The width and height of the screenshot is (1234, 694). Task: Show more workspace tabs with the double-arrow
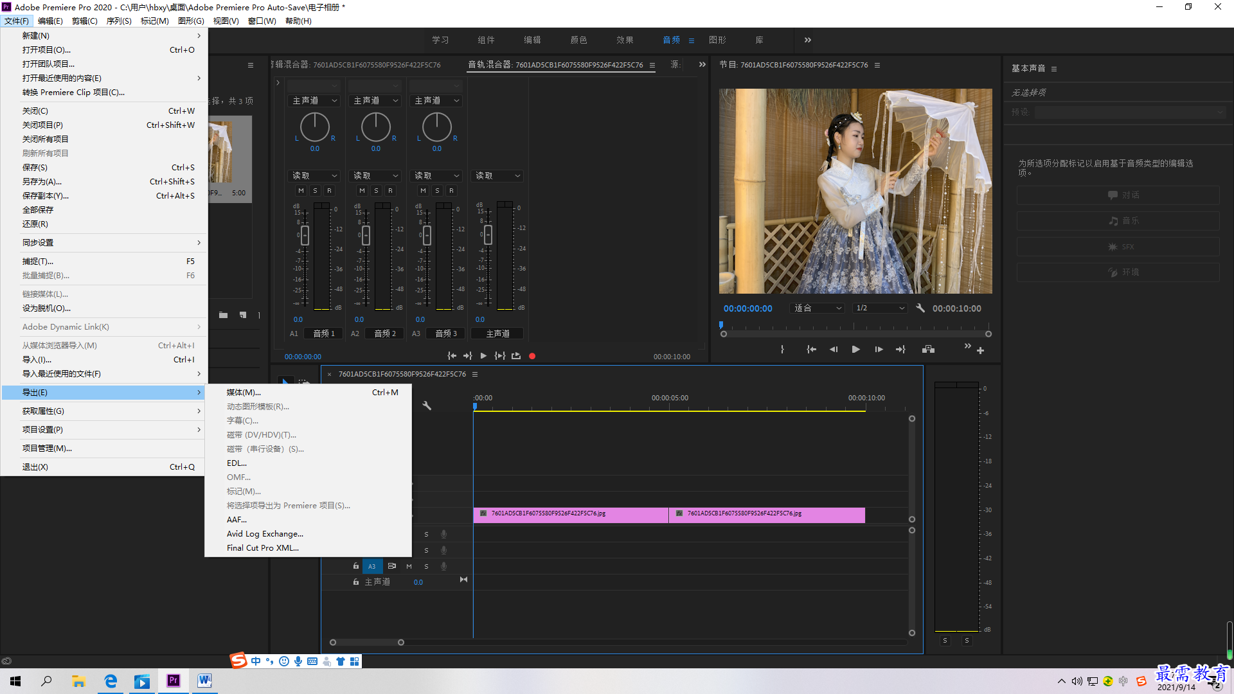pos(808,40)
